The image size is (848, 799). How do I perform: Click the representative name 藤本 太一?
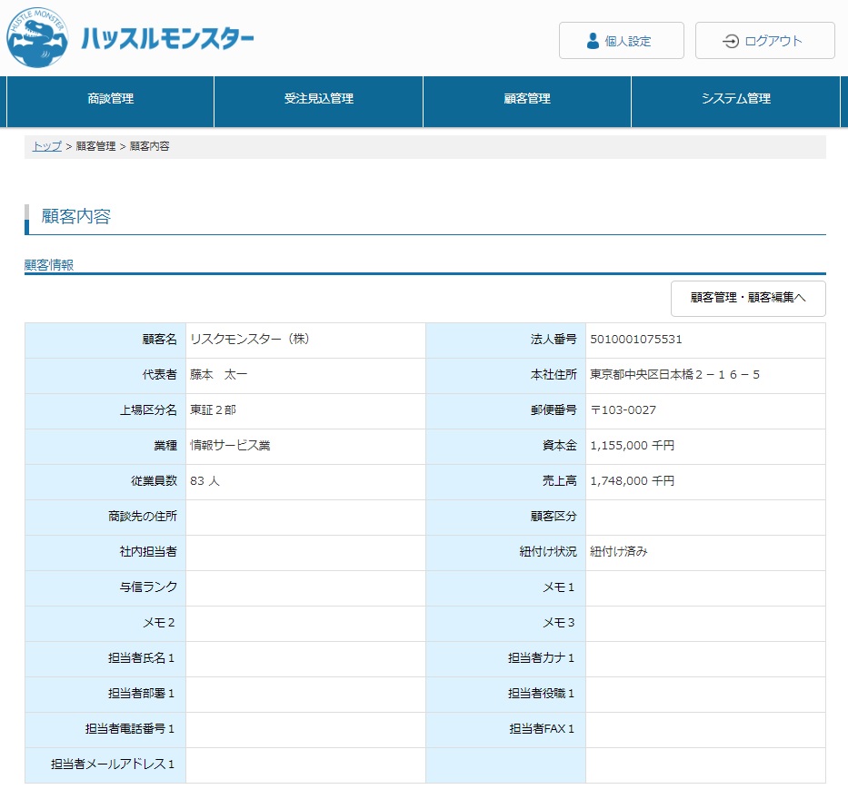coord(218,375)
